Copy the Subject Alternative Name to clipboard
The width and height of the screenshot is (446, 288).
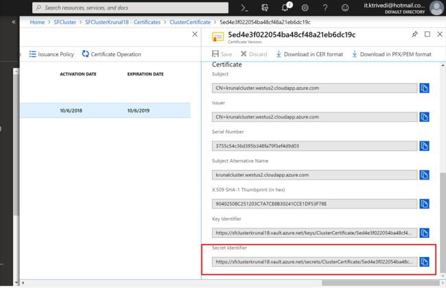(424, 175)
